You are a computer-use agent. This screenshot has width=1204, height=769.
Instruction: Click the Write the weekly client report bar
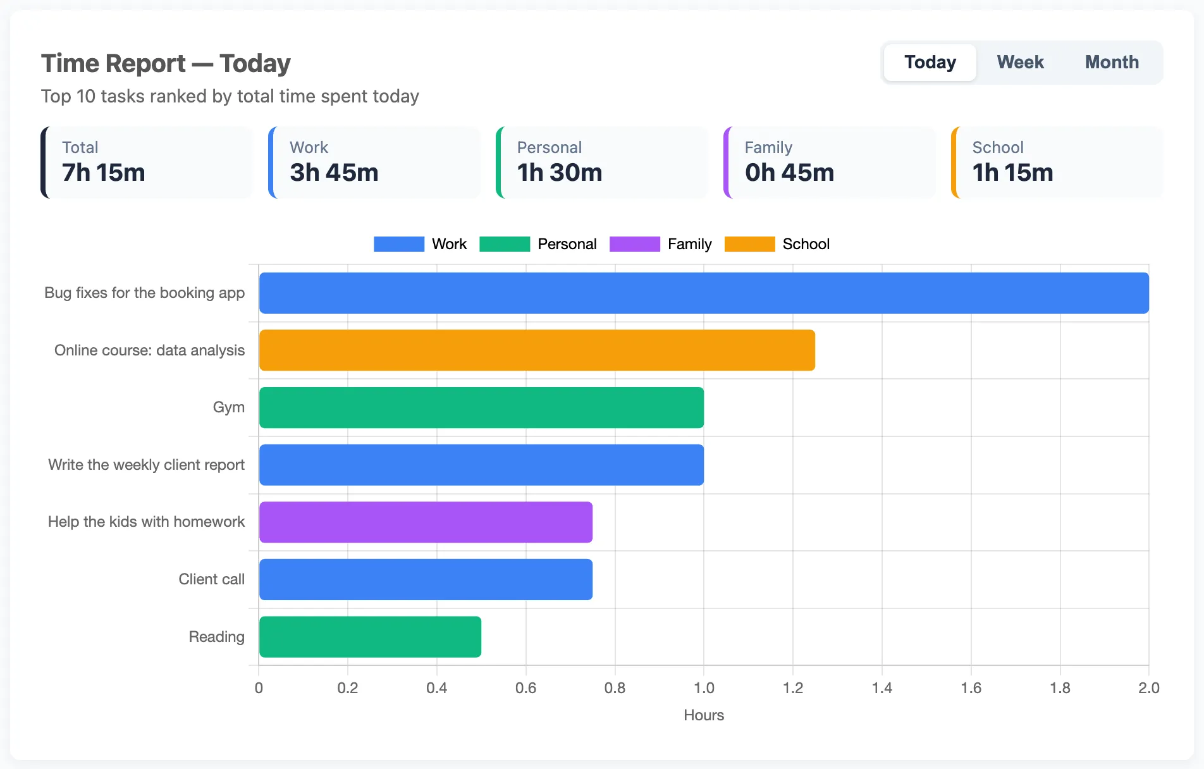point(481,465)
